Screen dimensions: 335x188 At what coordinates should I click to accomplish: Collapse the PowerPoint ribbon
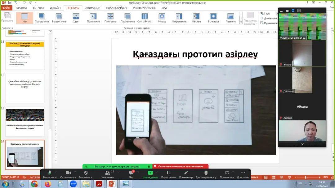[x=332, y=28]
